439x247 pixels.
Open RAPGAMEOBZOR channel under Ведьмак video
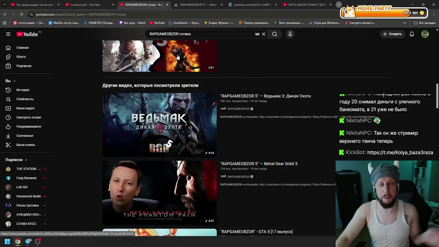tap(238, 109)
